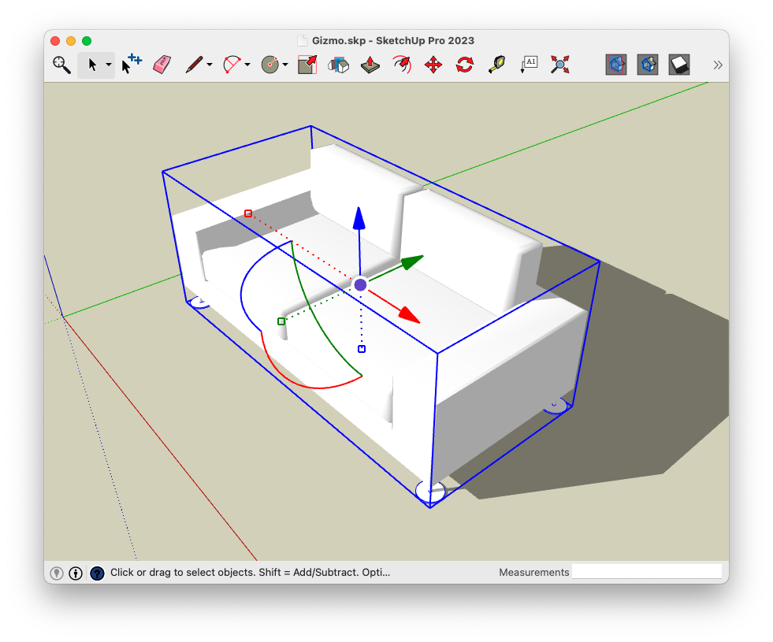Screen dimensions: 773x642
Task: Click the Measurements input field
Action: pyautogui.click(x=646, y=572)
